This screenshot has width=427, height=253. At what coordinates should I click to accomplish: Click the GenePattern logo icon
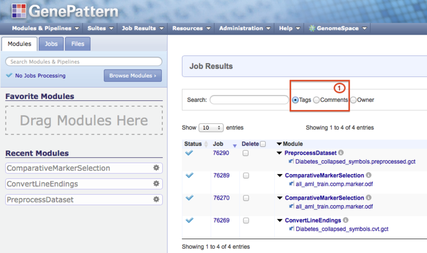pos(19,11)
